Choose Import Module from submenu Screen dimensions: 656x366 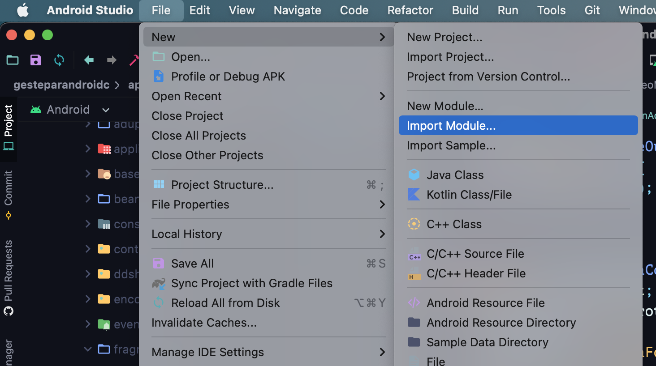(451, 126)
